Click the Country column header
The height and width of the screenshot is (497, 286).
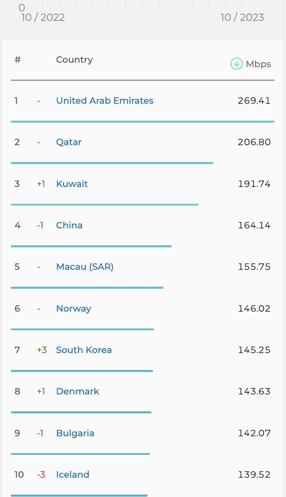[74, 59]
